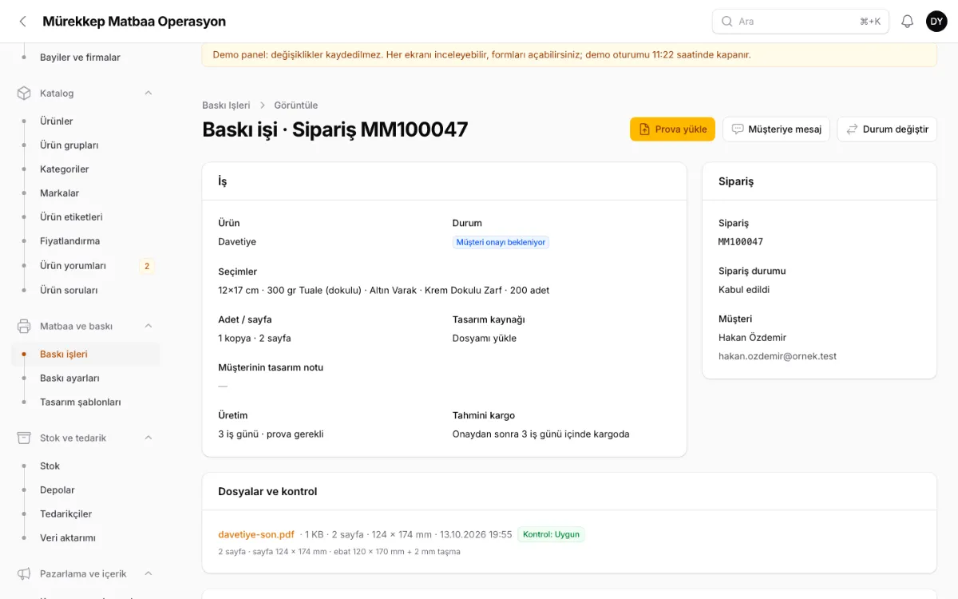
Task: Open Tasarım şablonları
Action: [x=86, y=402]
